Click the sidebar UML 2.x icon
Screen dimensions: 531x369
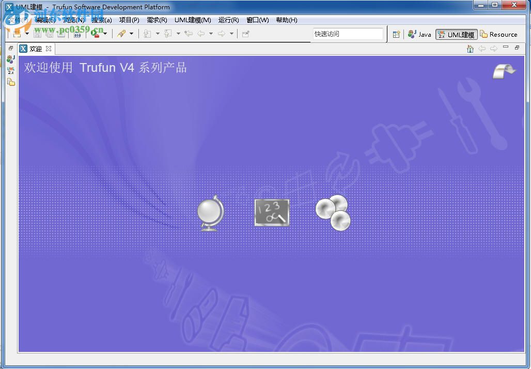click(11, 70)
